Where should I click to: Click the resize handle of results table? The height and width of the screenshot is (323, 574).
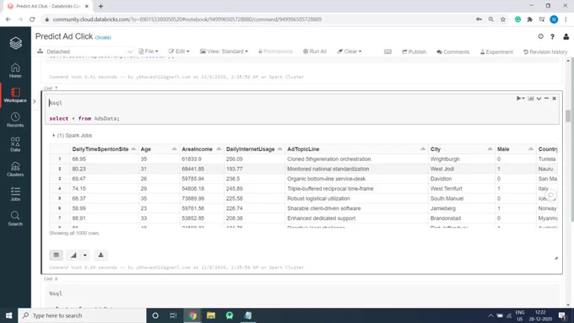[x=555, y=258]
